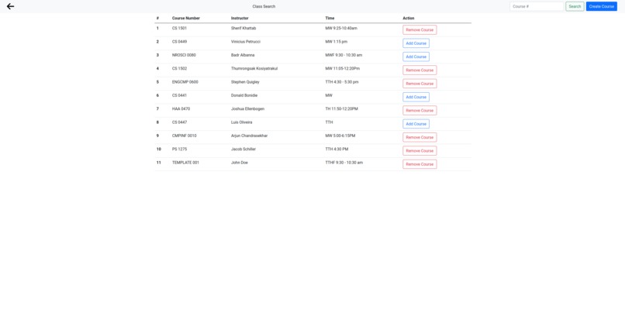Viewport: 625px width, 309px height.
Task: Click instructor Luis Oliveira
Action: pos(242,122)
